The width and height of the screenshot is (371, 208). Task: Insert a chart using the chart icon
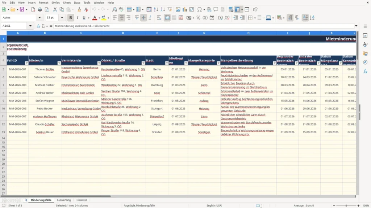pyautogui.click(x=185, y=9)
